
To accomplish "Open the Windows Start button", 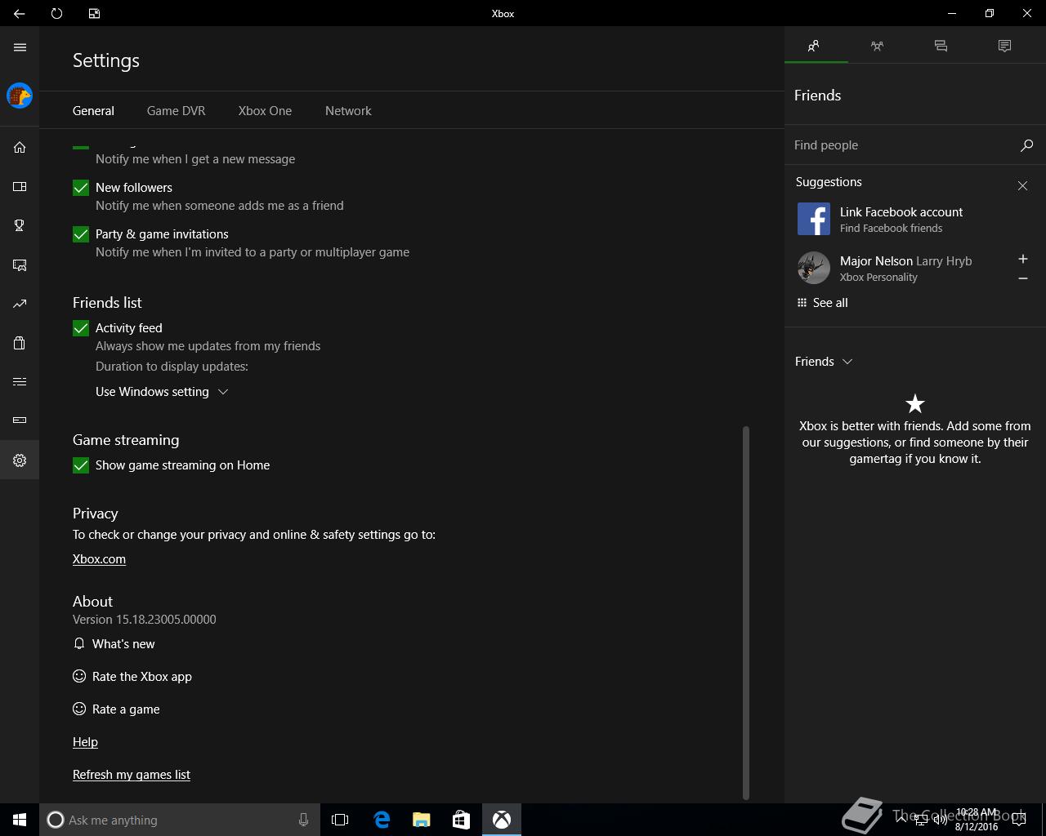I will (20, 820).
